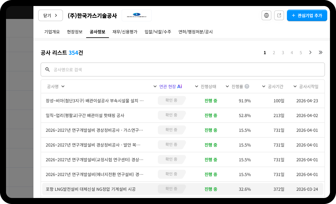
Task: Click the 공사명으로 검색 search field
Action: [182, 70]
